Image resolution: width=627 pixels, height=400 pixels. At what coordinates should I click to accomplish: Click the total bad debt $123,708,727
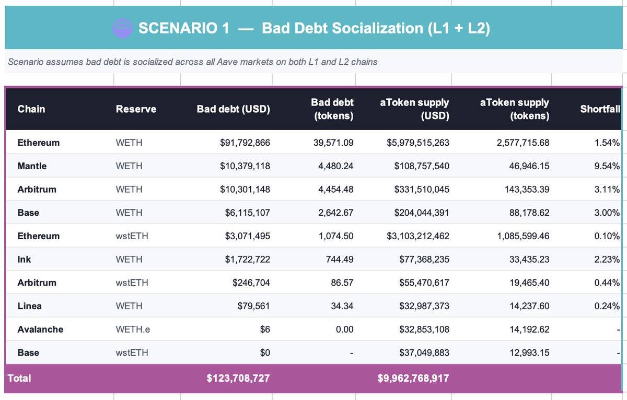click(x=238, y=378)
